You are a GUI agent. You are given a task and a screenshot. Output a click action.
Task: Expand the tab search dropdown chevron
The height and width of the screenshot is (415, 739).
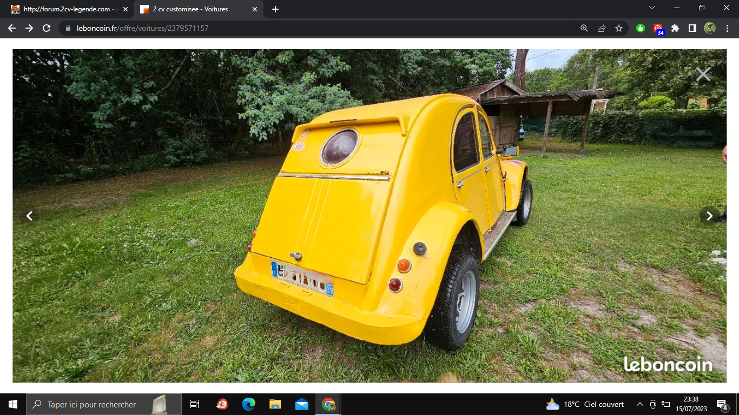[x=652, y=8]
